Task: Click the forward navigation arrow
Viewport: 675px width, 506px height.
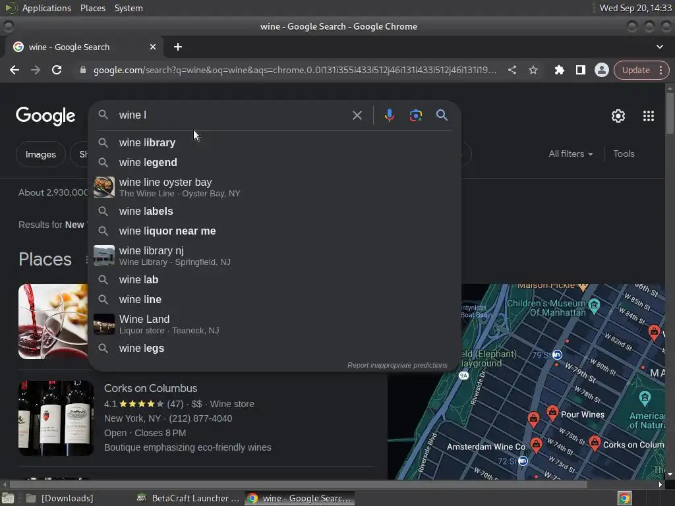Action: [36, 70]
